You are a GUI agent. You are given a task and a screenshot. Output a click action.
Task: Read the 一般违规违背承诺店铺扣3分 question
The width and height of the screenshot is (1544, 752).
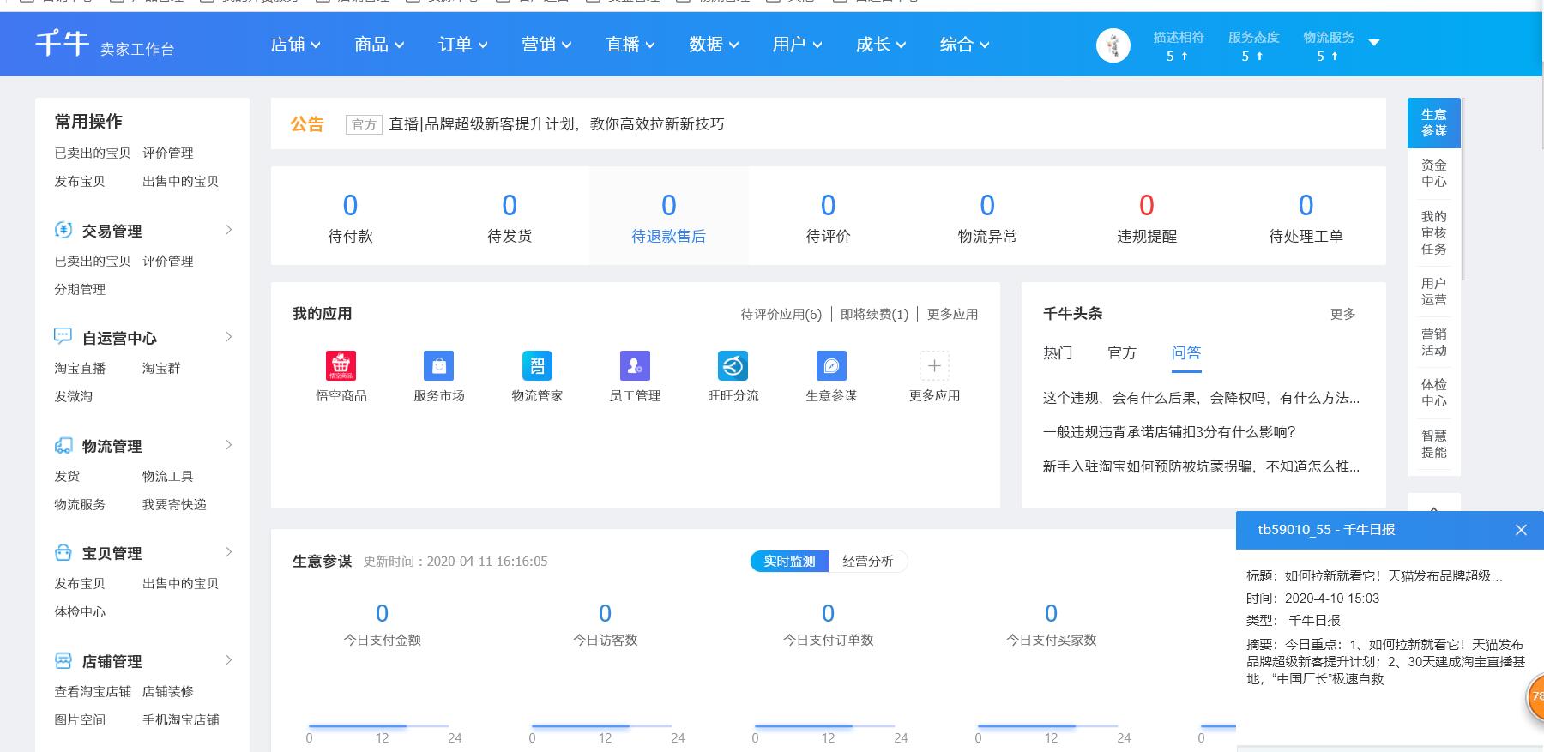[1169, 432]
